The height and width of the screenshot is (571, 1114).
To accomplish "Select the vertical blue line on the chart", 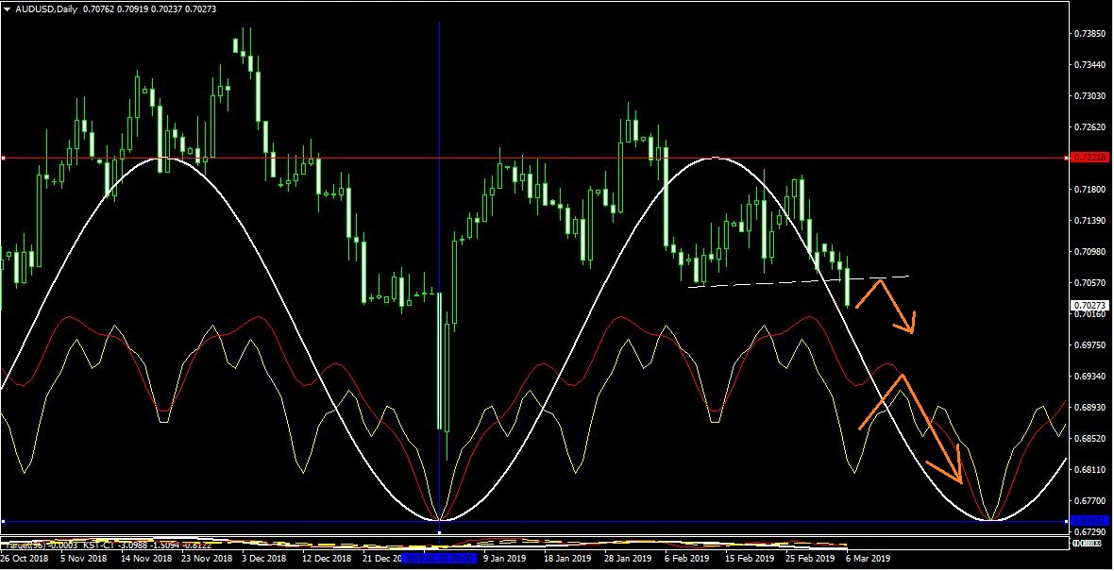I will tap(439, 189).
